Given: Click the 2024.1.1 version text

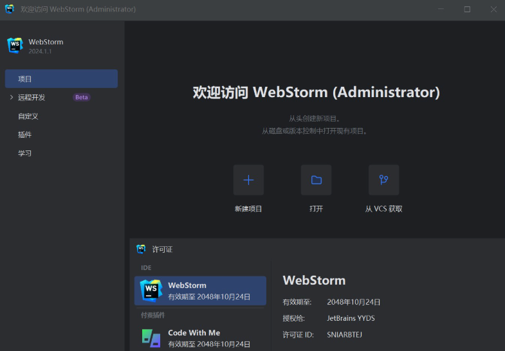Looking at the screenshot, I should [x=40, y=51].
